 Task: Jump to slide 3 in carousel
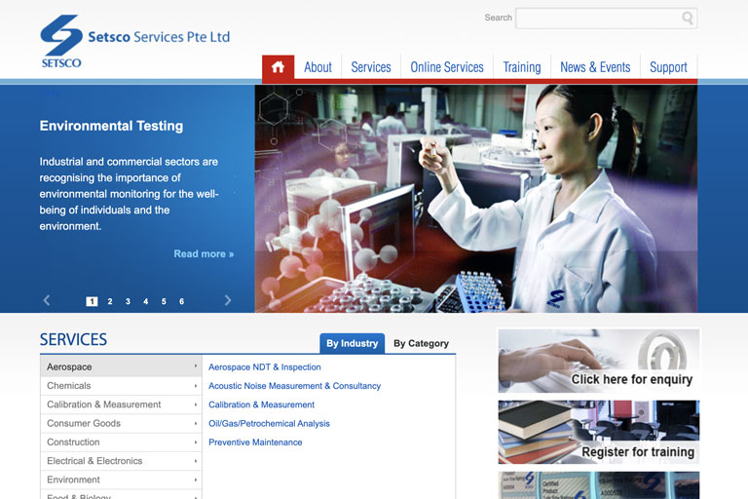coord(128,302)
